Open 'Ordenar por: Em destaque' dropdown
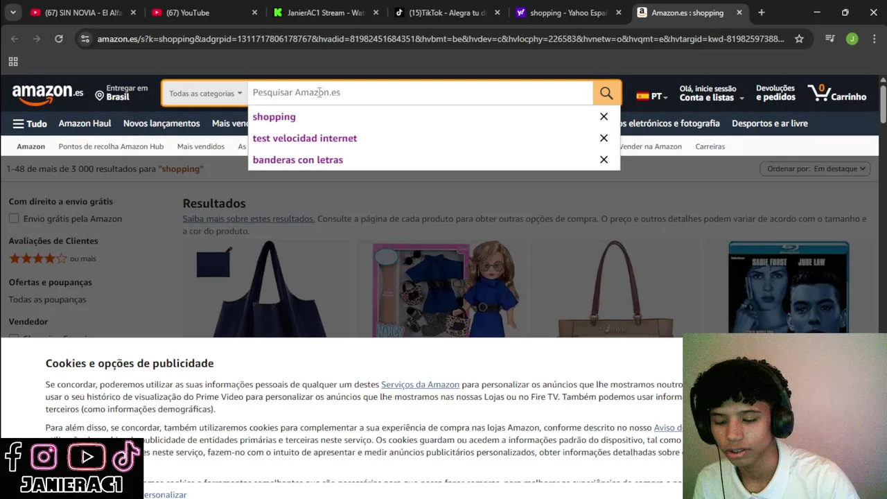This screenshot has width=887, height=499. [815, 168]
